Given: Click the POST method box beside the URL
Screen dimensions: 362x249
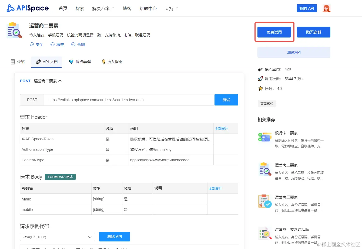Looking at the screenshot, I should [32, 100].
